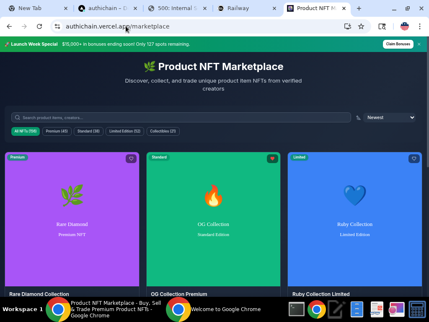Open the calculator taskbar icon
Image resolution: width=429 pixels, height=322 pixels.
[417, 309]
